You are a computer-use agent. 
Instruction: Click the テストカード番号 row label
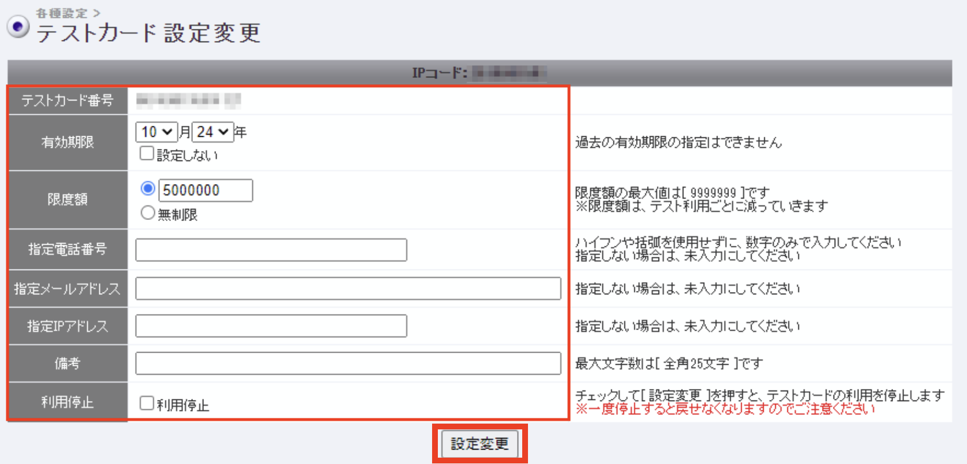click(x=68, y=100)
